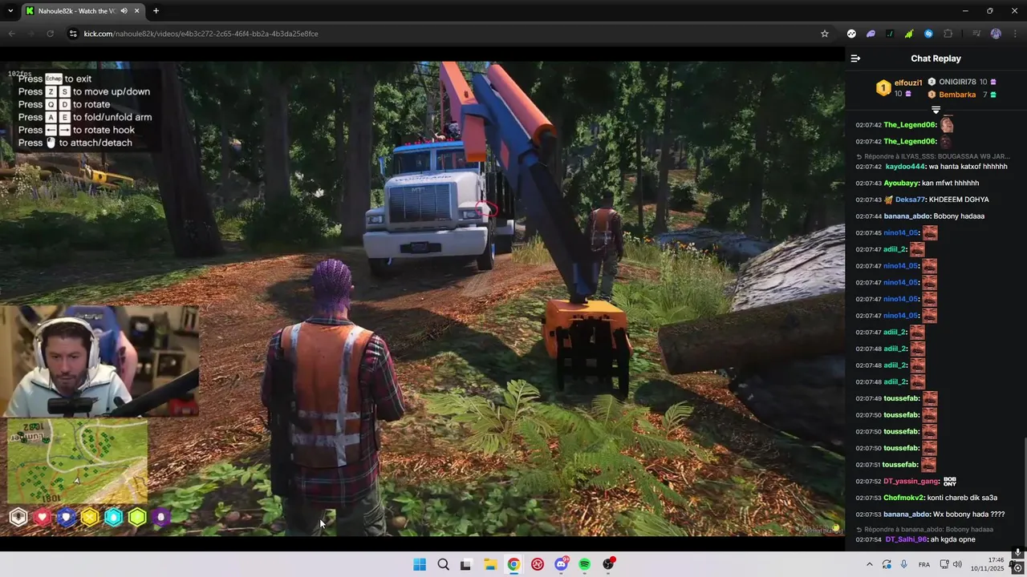This screenshot has width=1027, height=577.
Task: Click DT_Salhi_96 username in chat
Action: 906,539
